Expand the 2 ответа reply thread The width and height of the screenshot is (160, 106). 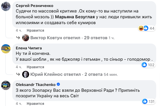click(x=94, y=74)
